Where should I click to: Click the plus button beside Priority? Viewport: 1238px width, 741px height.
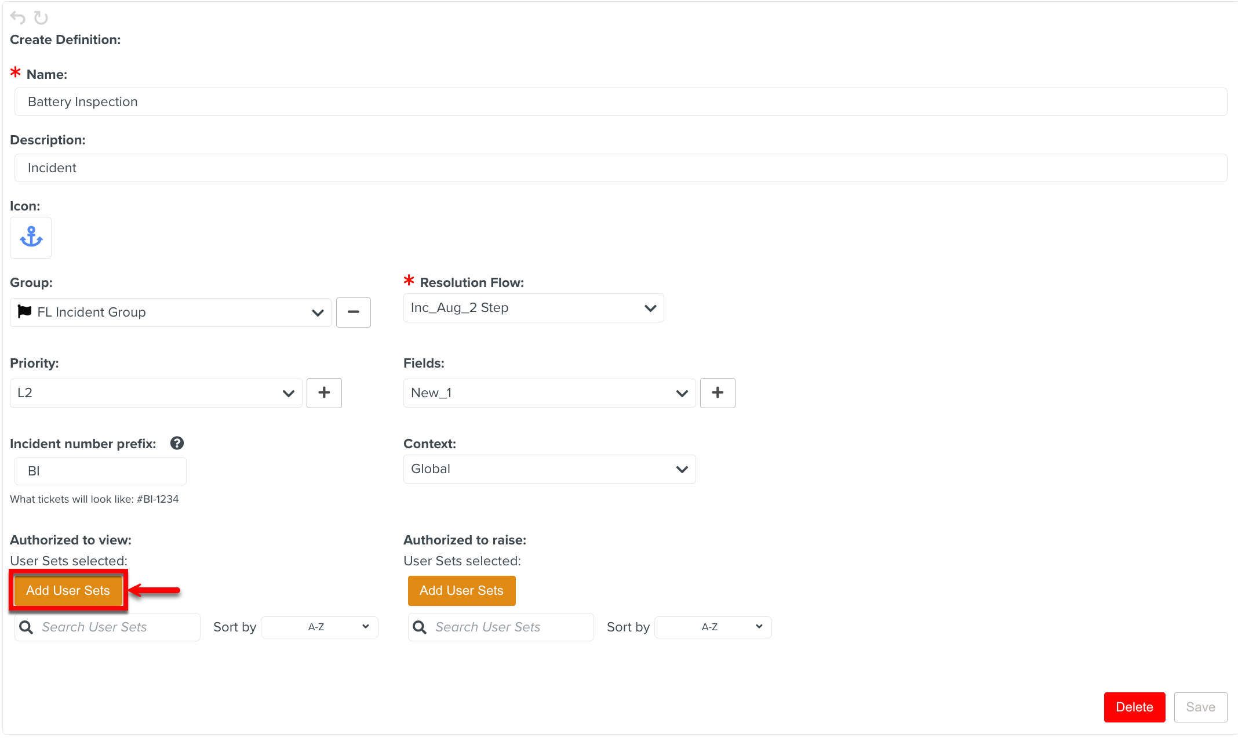point(324,393)
